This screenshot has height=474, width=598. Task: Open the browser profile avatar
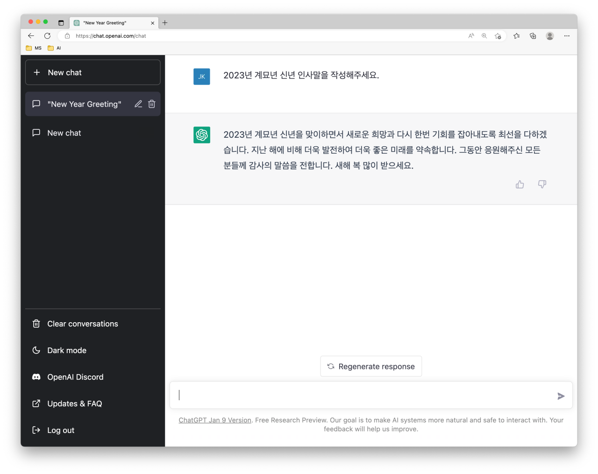[550, 36]
